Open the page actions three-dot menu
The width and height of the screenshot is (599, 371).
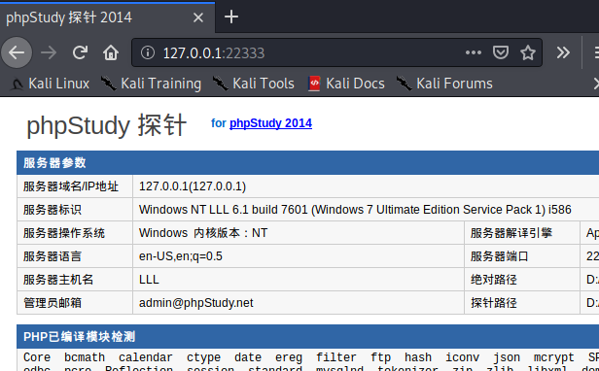tap(474, 52)
